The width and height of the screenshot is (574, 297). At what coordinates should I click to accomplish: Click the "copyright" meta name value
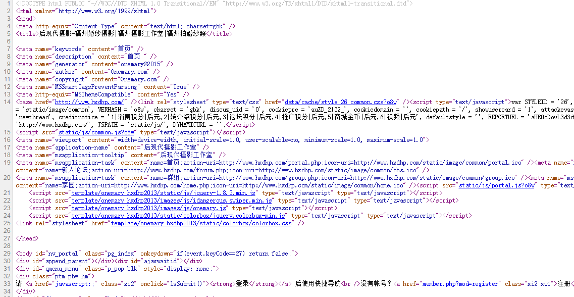pyautogui.click(x=70, y=79)
